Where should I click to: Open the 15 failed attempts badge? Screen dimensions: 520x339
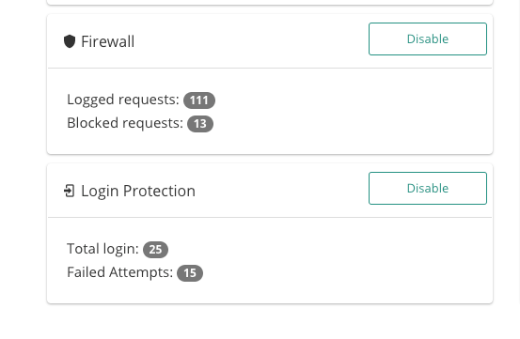point(190,273)
